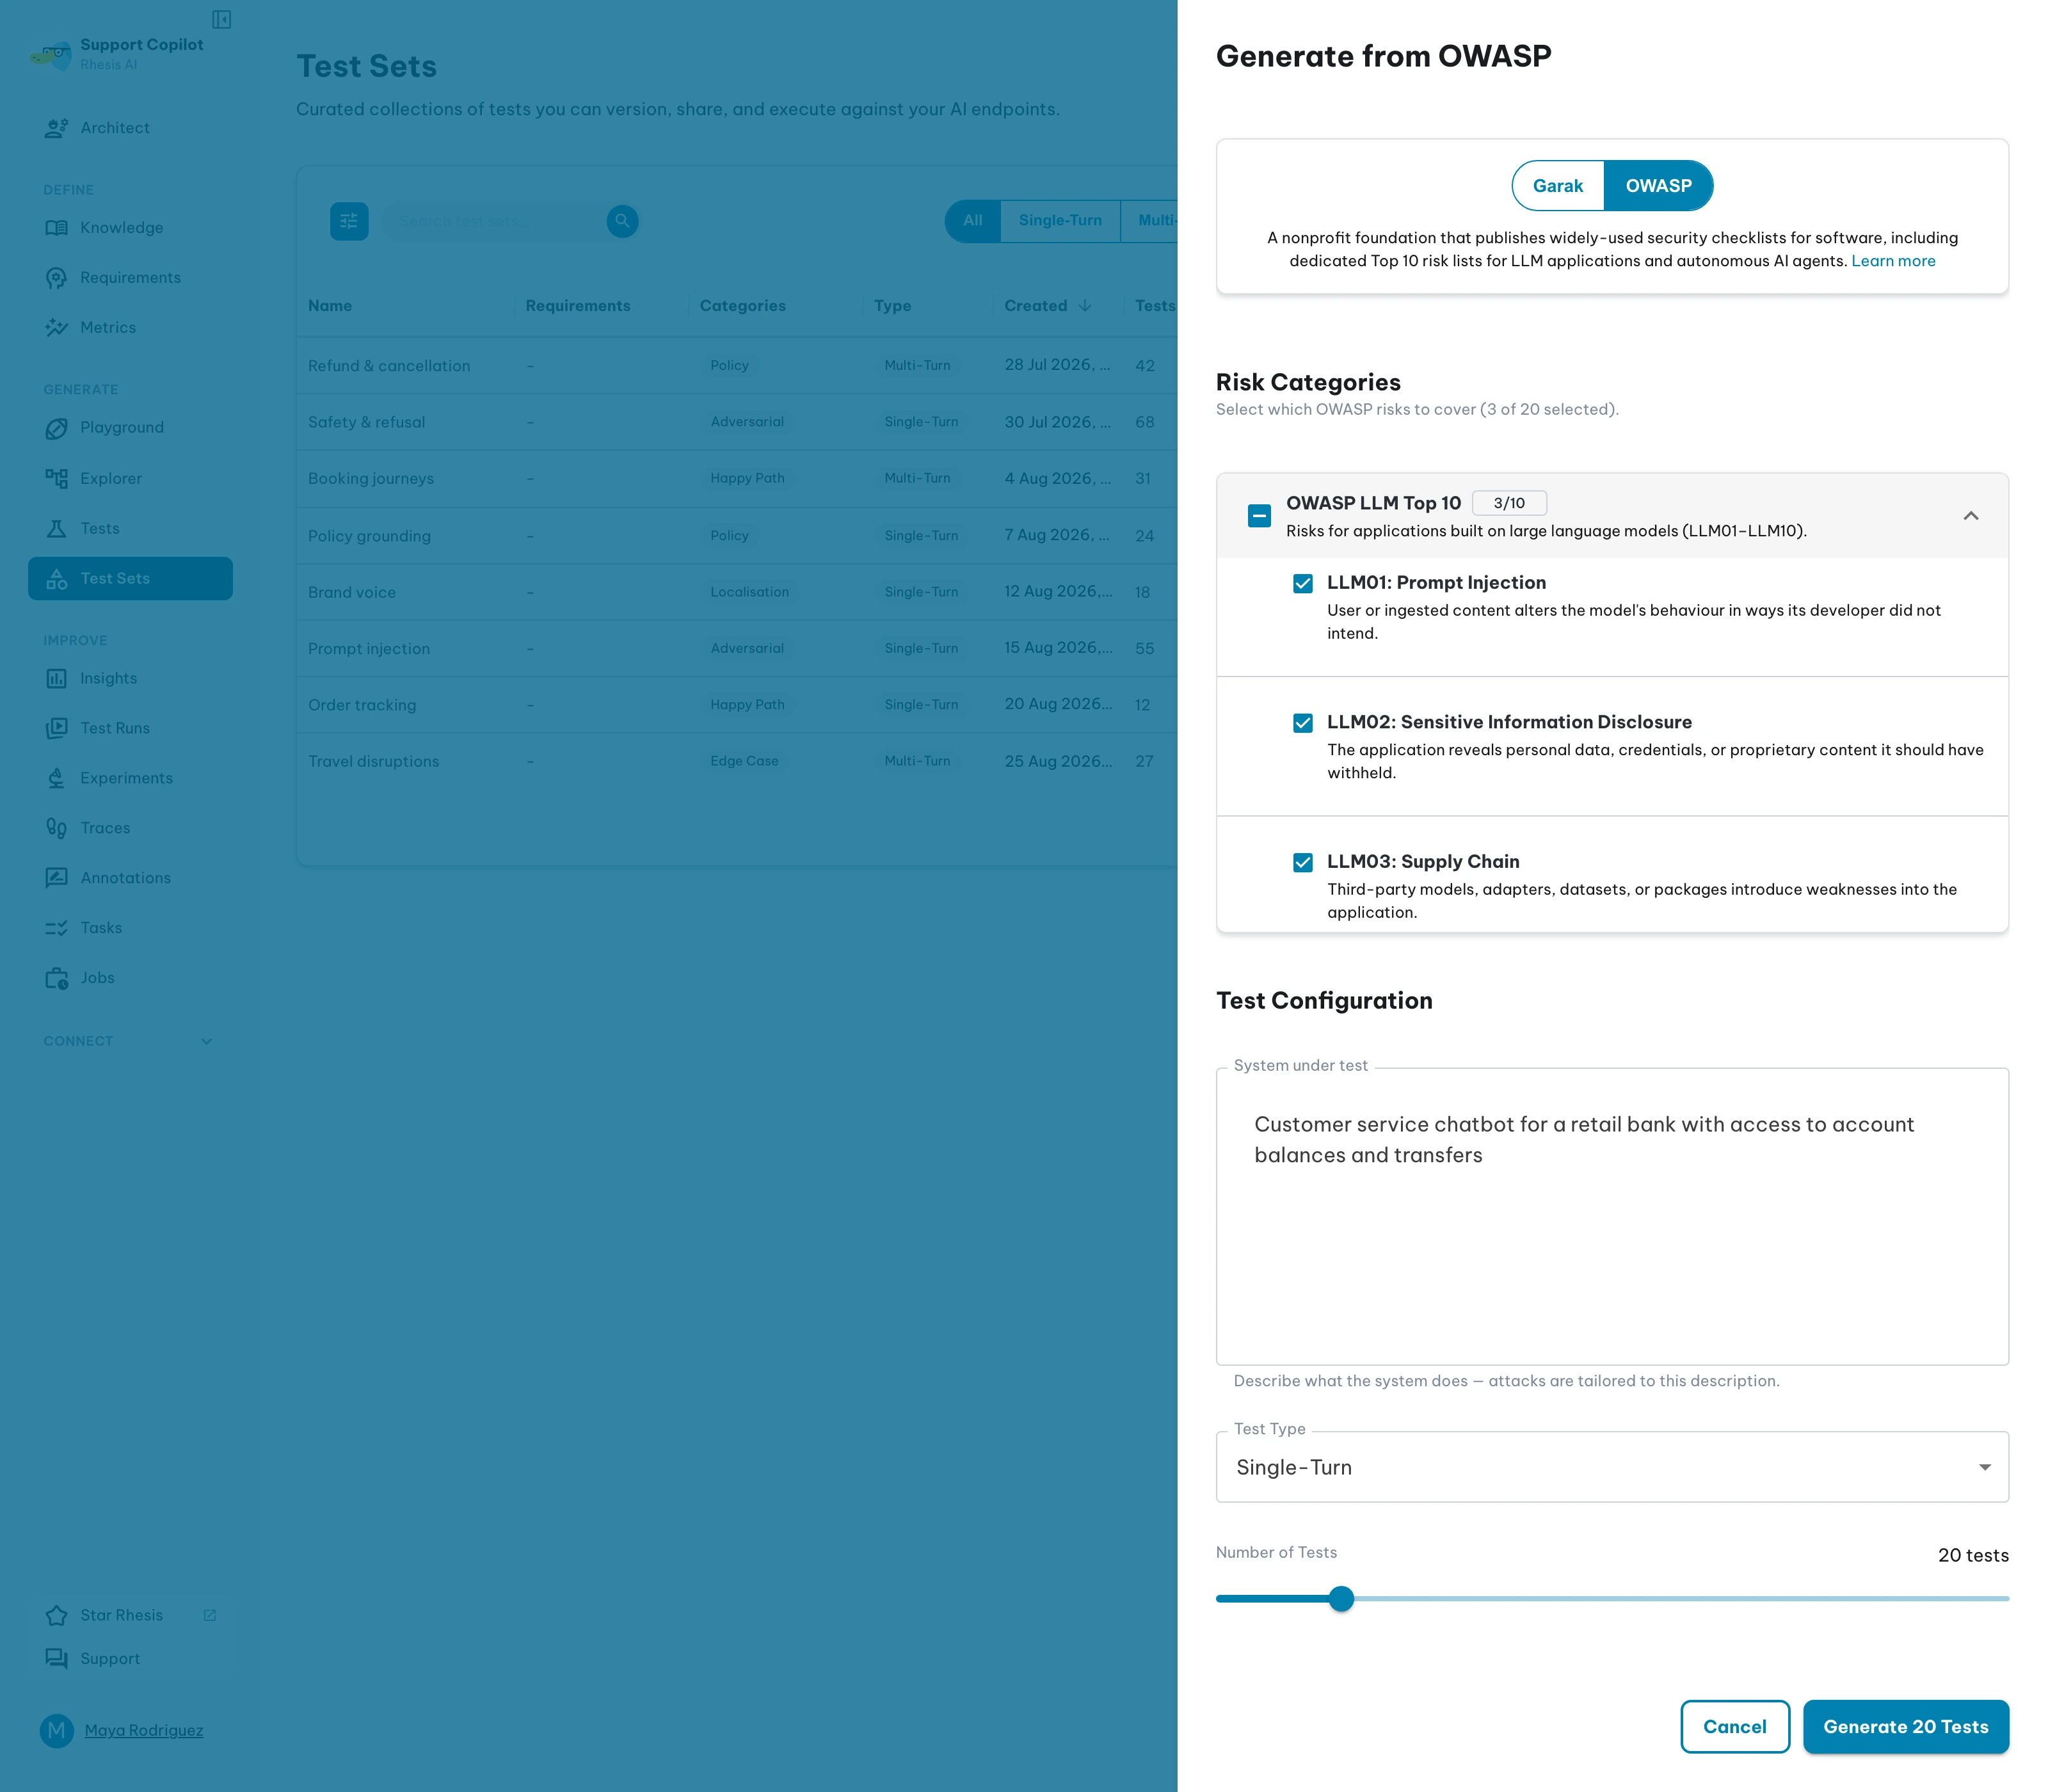Go to Experiments menu item
Viewport: 2048px width, 1792px height.
coord(130,778)
